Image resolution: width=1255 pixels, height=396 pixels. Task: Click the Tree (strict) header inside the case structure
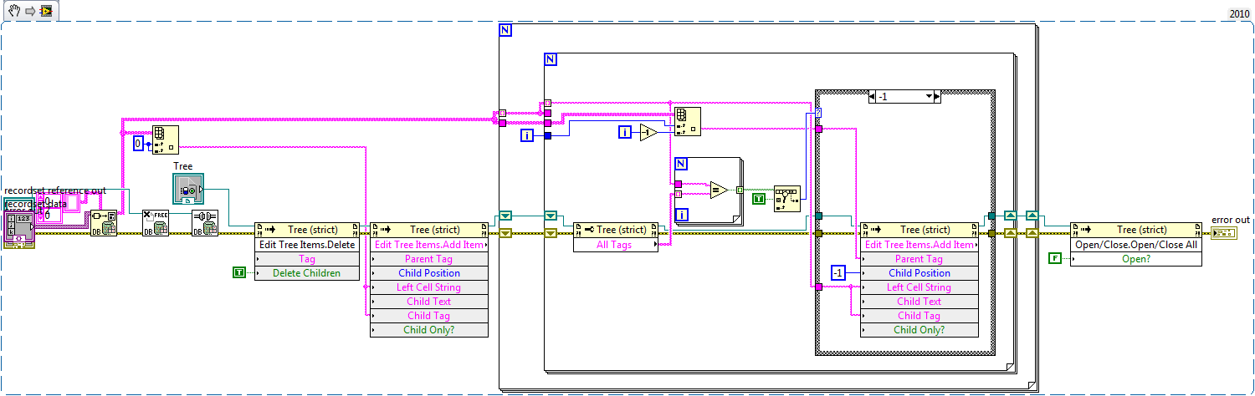coord(919,230)
